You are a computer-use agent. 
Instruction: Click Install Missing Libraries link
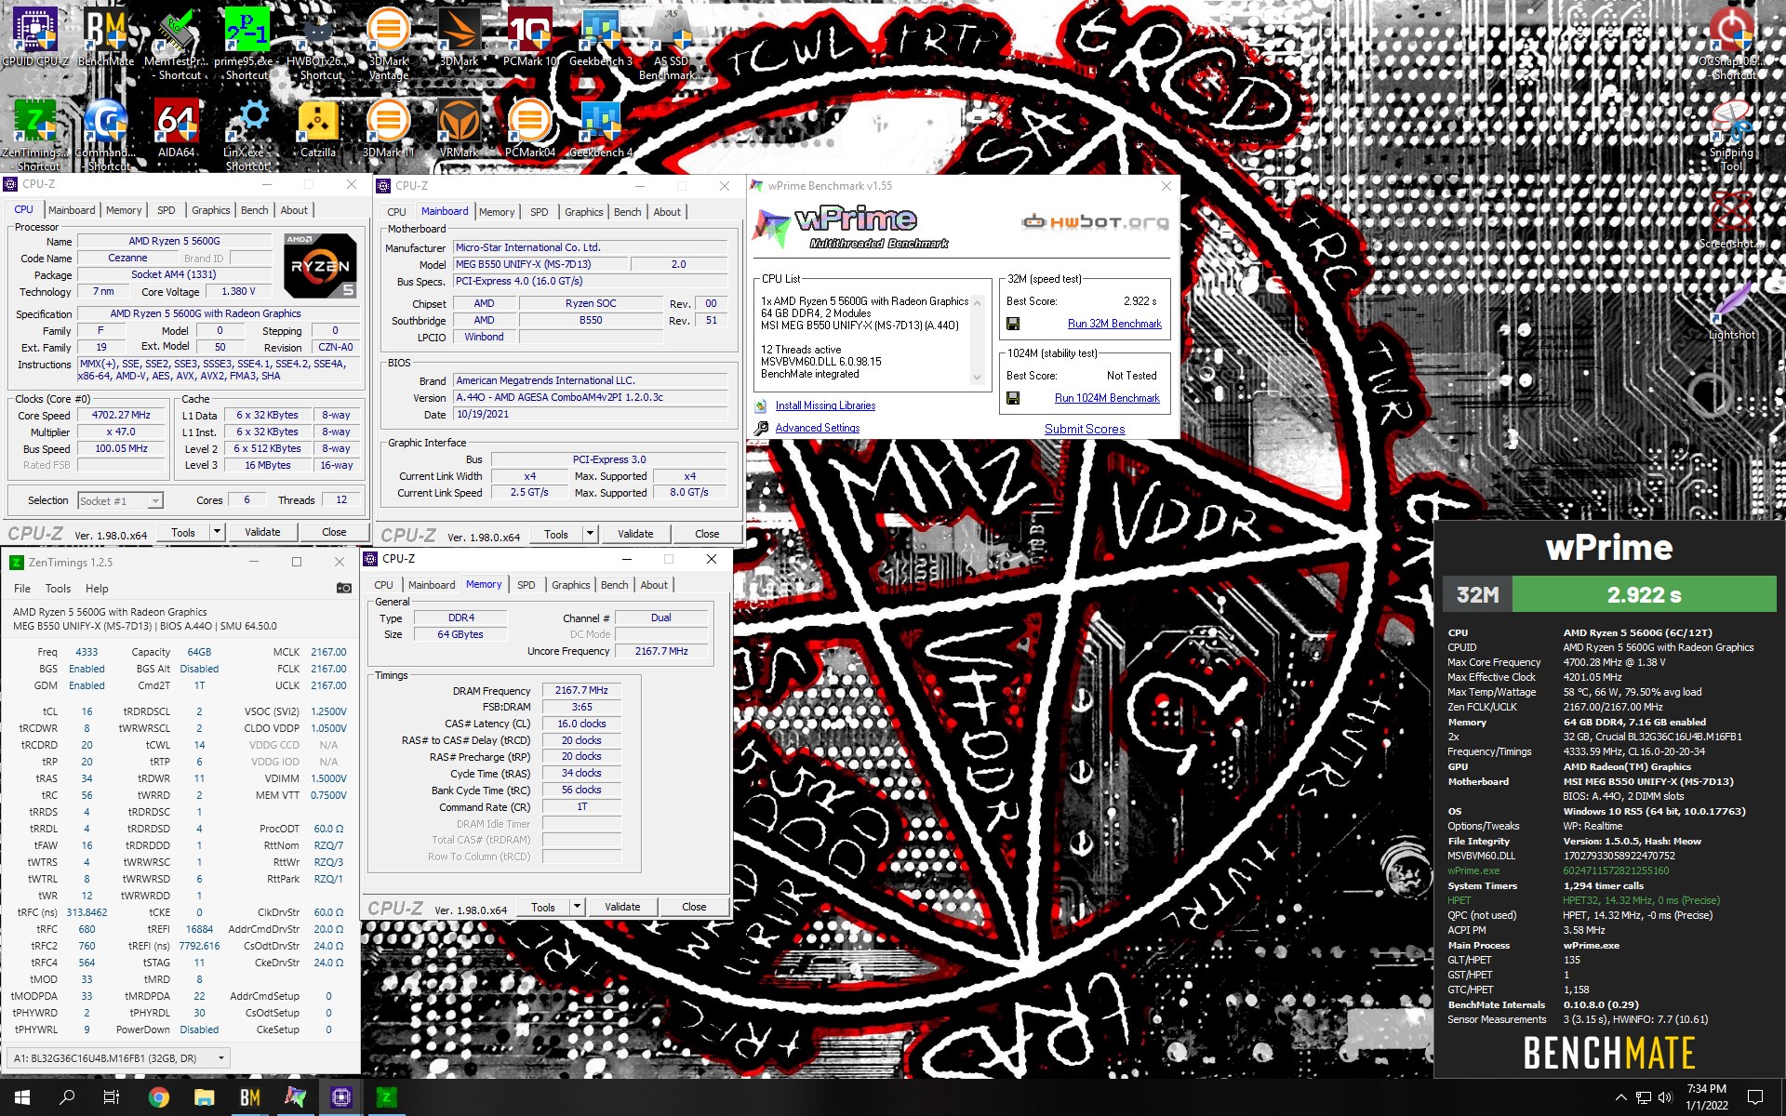[x=825, y=405]
